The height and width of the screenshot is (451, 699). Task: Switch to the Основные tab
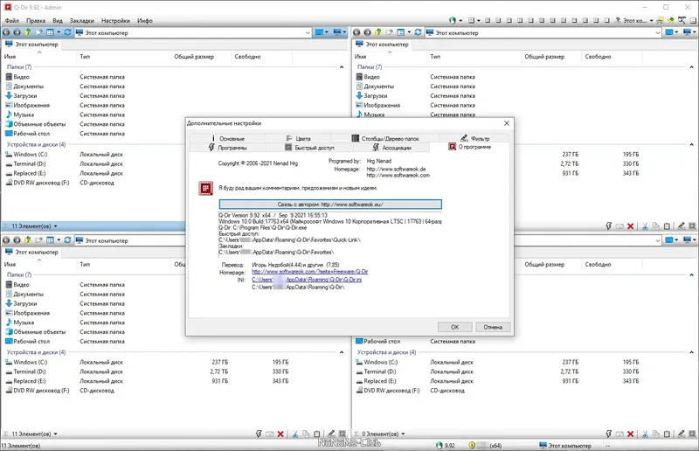point(227,138)
